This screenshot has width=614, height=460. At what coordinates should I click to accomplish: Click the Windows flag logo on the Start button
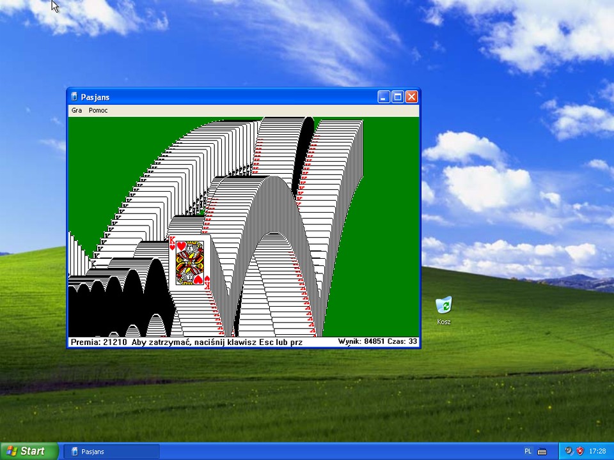click(x=12, y=451)
